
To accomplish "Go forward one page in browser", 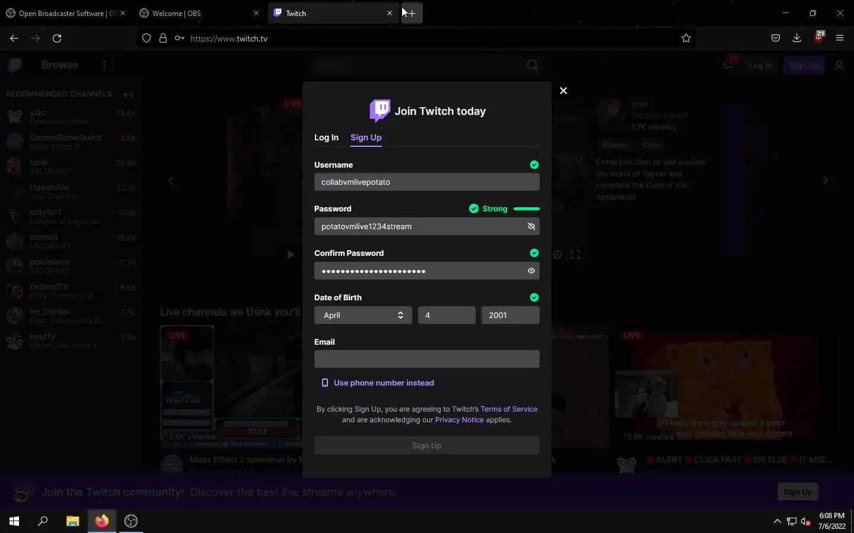I will pos(36,38).
